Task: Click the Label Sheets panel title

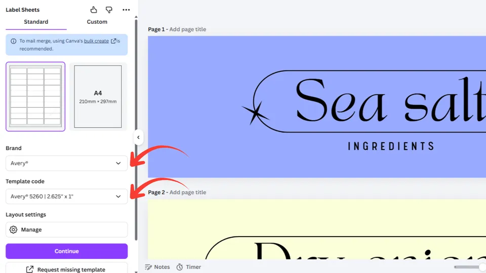Action: (x=23, y=10)
